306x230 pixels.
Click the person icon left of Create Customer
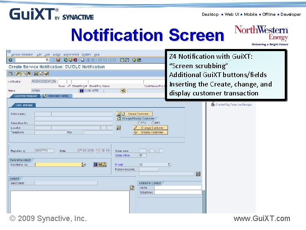(x=118, y=114)
